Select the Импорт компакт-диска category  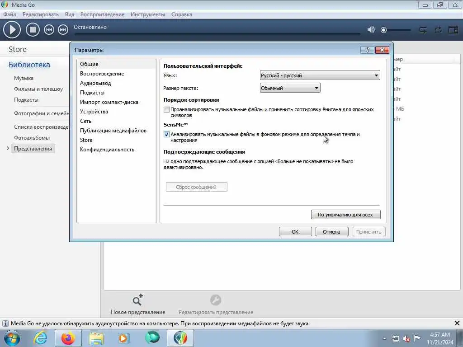pyautogui.click(x=116, y=102)
